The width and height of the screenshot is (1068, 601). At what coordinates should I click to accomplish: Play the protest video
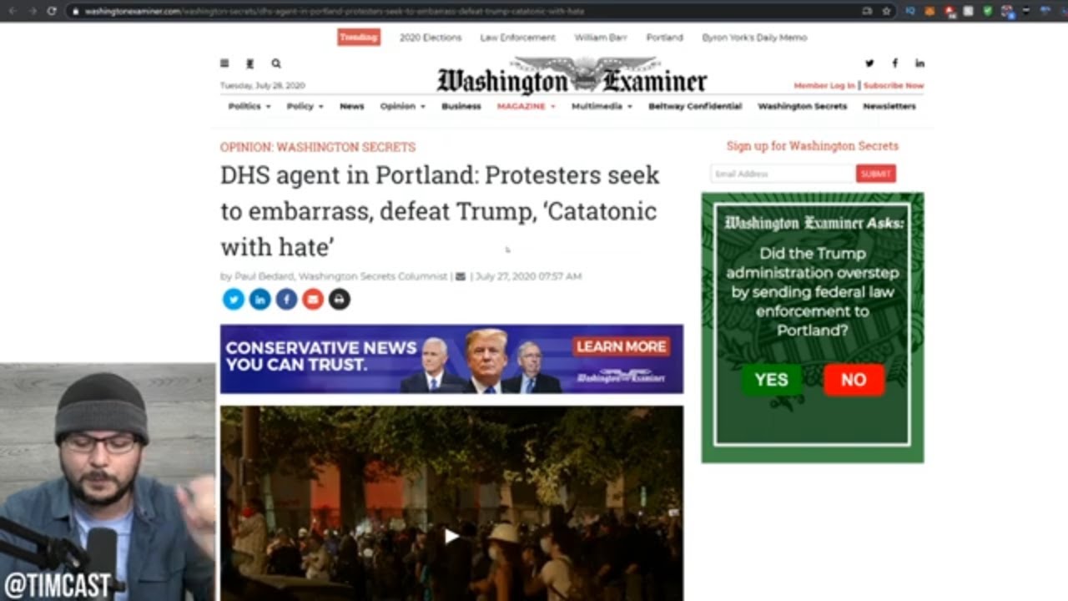point(451,536)
